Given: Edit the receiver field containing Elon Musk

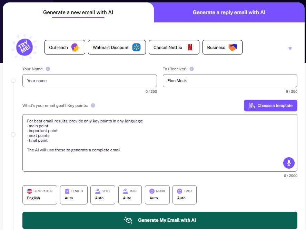Looking at the screenshot, I should coord(230,81).
